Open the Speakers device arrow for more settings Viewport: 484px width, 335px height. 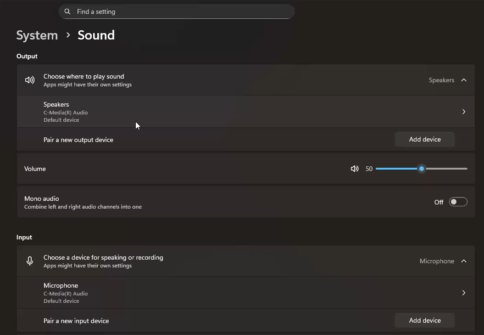click(463, 111)
